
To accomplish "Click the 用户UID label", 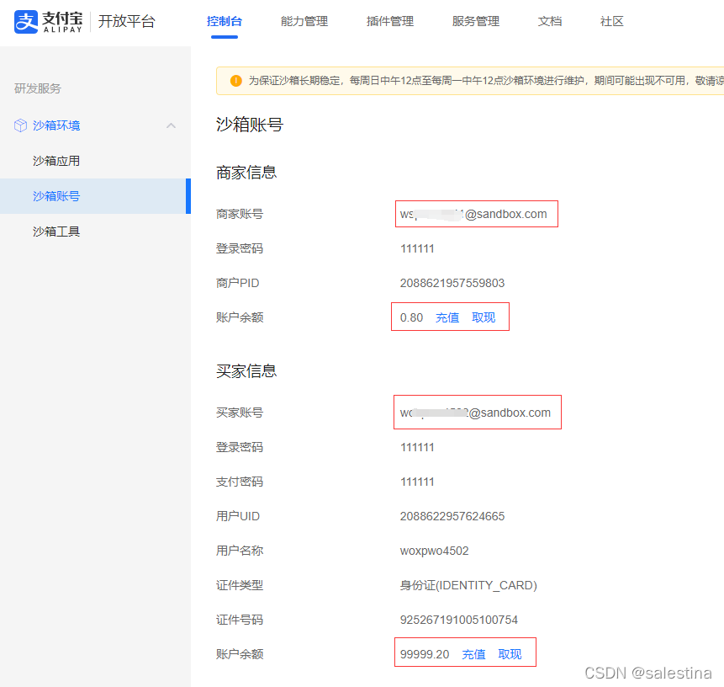I will [x=237, y=516].
